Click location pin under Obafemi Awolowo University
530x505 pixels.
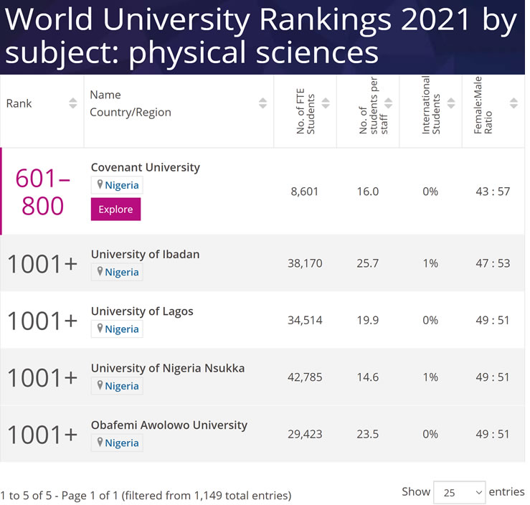pyautogui.click(x=100, y=442)
